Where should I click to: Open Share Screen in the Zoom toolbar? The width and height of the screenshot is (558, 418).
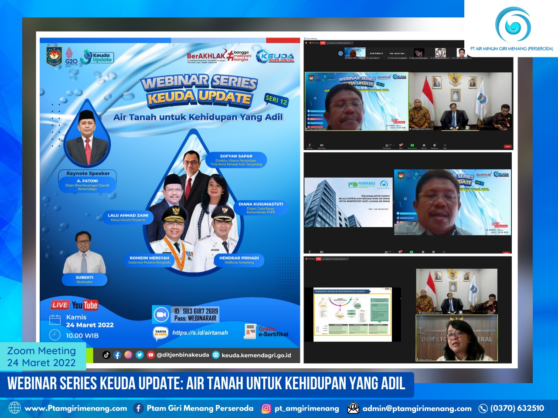tap(412, 145)
